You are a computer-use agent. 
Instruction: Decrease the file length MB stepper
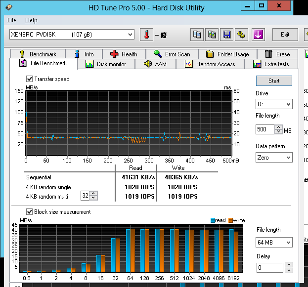coord(278,131)
